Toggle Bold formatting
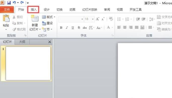 tap(61, 28)
